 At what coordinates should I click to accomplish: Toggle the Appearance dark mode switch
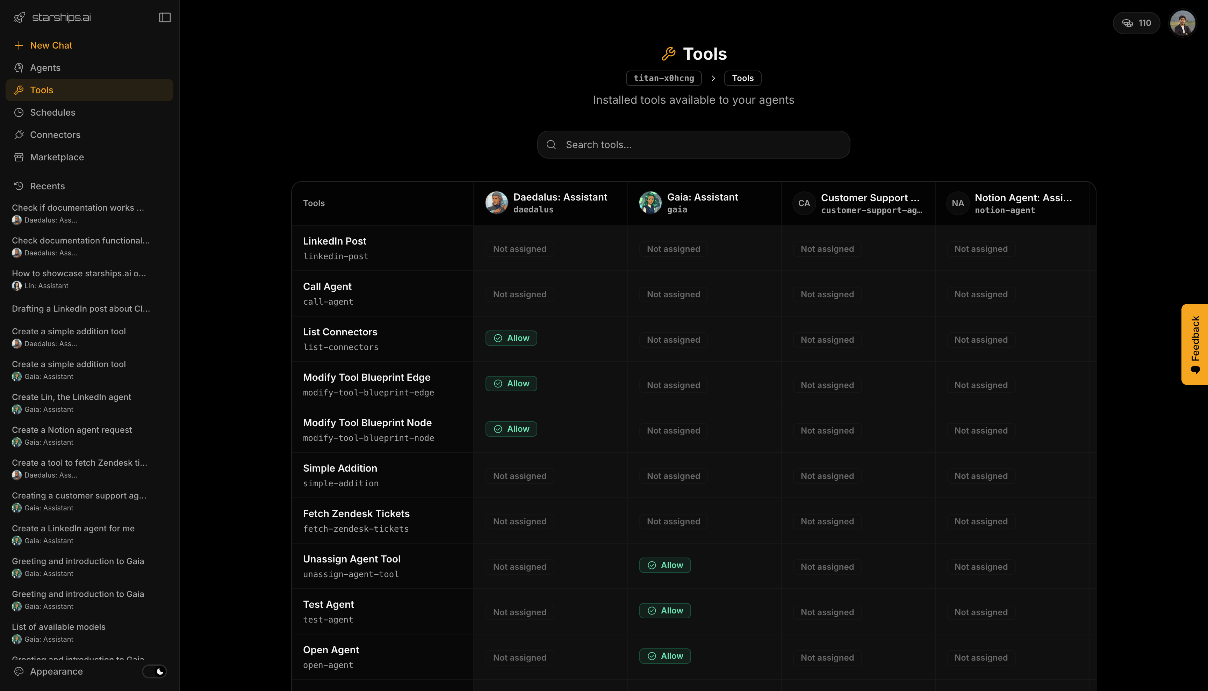154,671
